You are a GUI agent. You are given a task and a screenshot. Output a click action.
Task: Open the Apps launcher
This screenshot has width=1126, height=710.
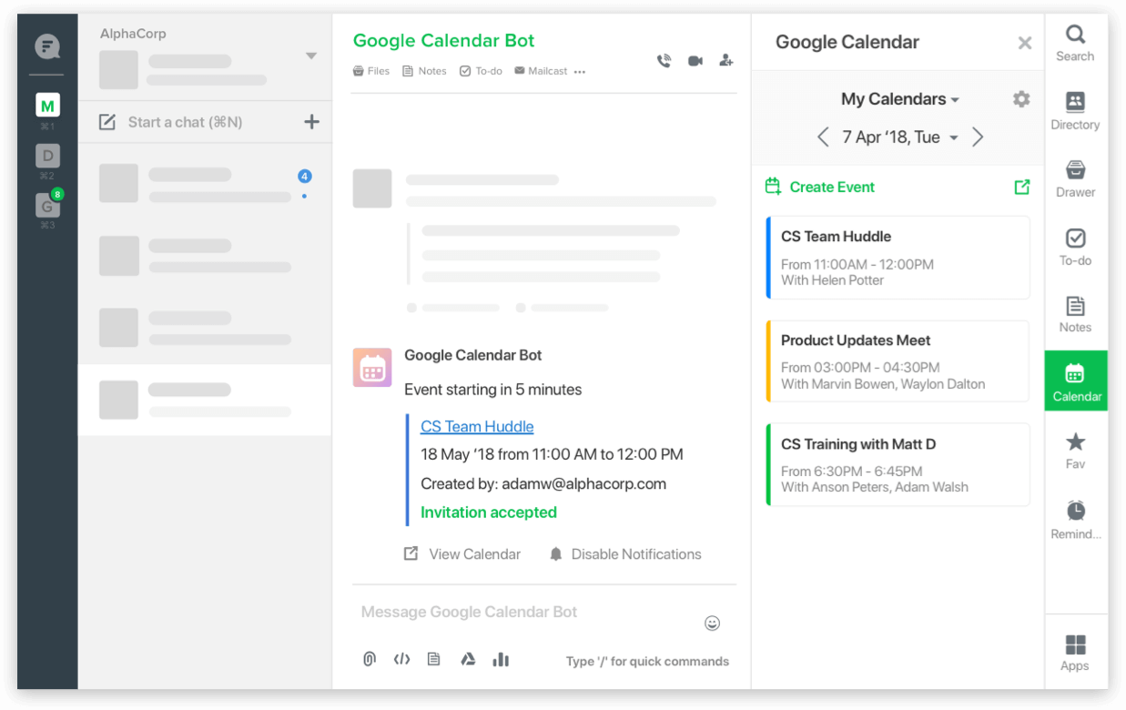click(x=1075, y=653)
